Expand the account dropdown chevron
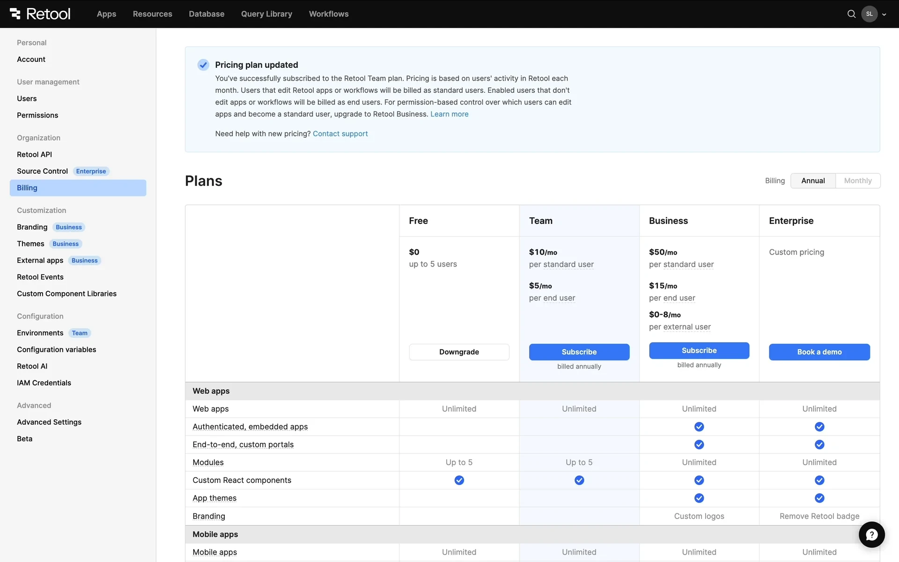This screenshot has width=899, height=562. point(884,15)
